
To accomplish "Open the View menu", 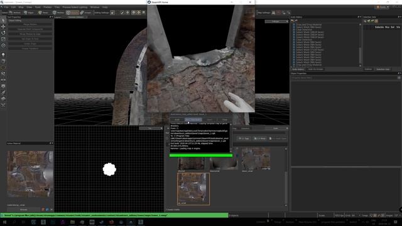I will click(30, 7).
